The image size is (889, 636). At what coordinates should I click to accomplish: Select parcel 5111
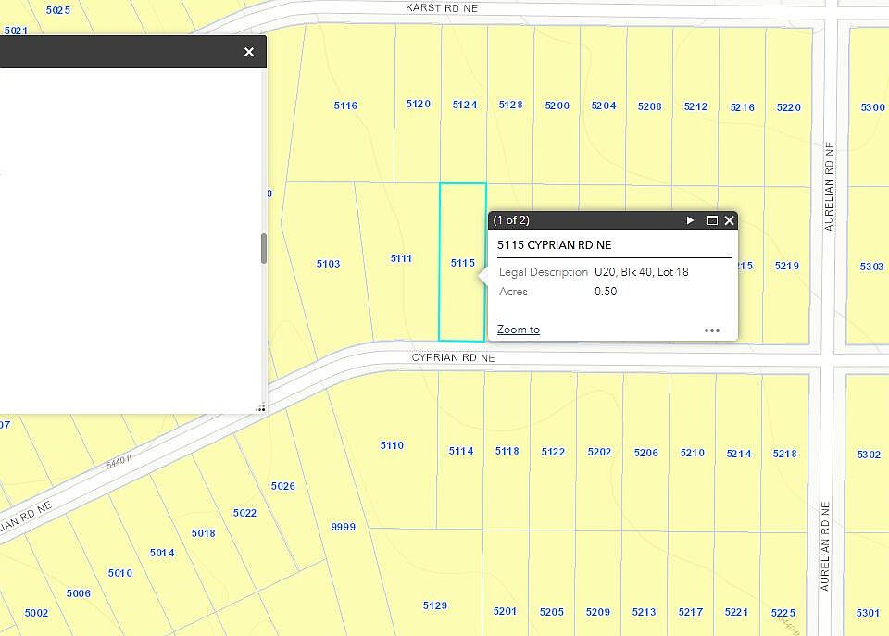[x=401, y=258]
